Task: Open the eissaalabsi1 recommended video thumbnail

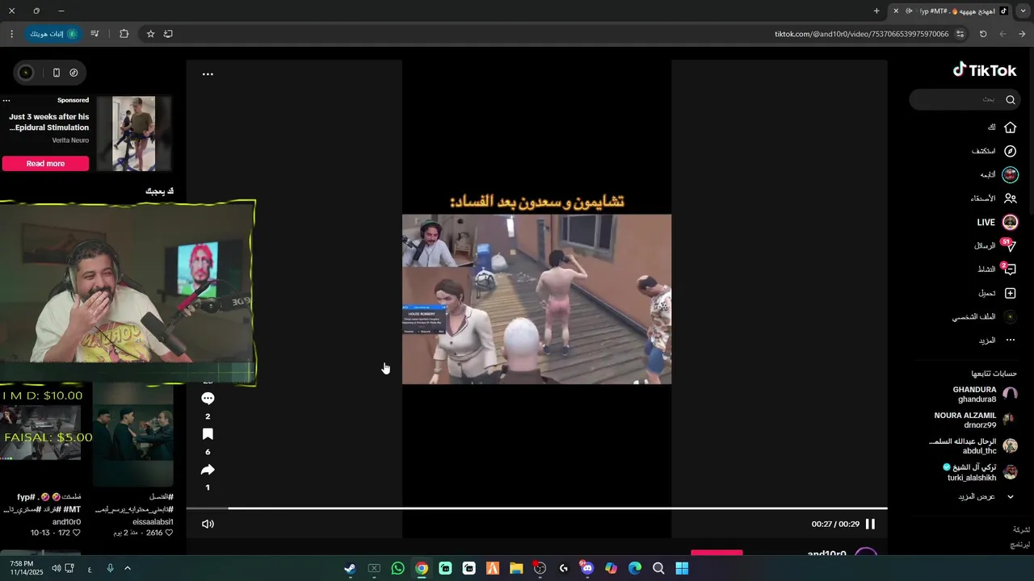Action: pos(133,434)
